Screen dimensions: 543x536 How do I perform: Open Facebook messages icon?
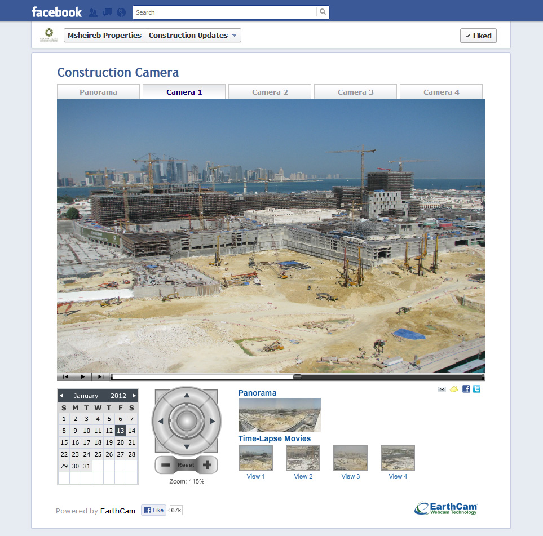pos(107,12)
